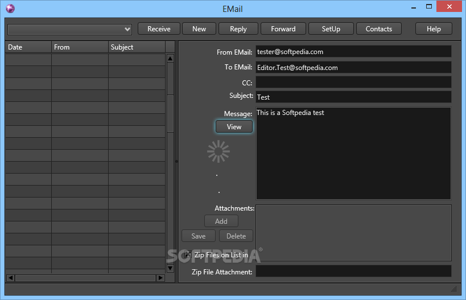Click the CC input field
Screen dimensions: 466x300
353,82
